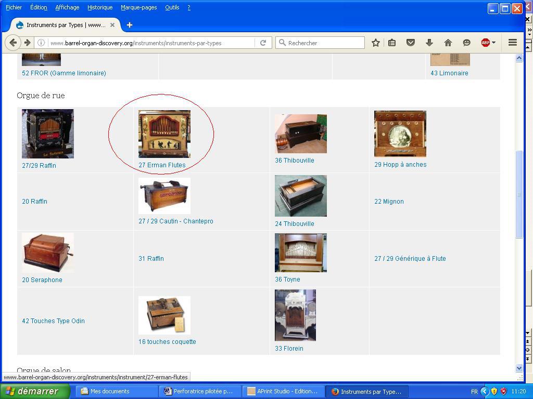Show bookmarks list icon in toolbar
533x399 pixels.
pyautogui.click(x=392, y=43)
